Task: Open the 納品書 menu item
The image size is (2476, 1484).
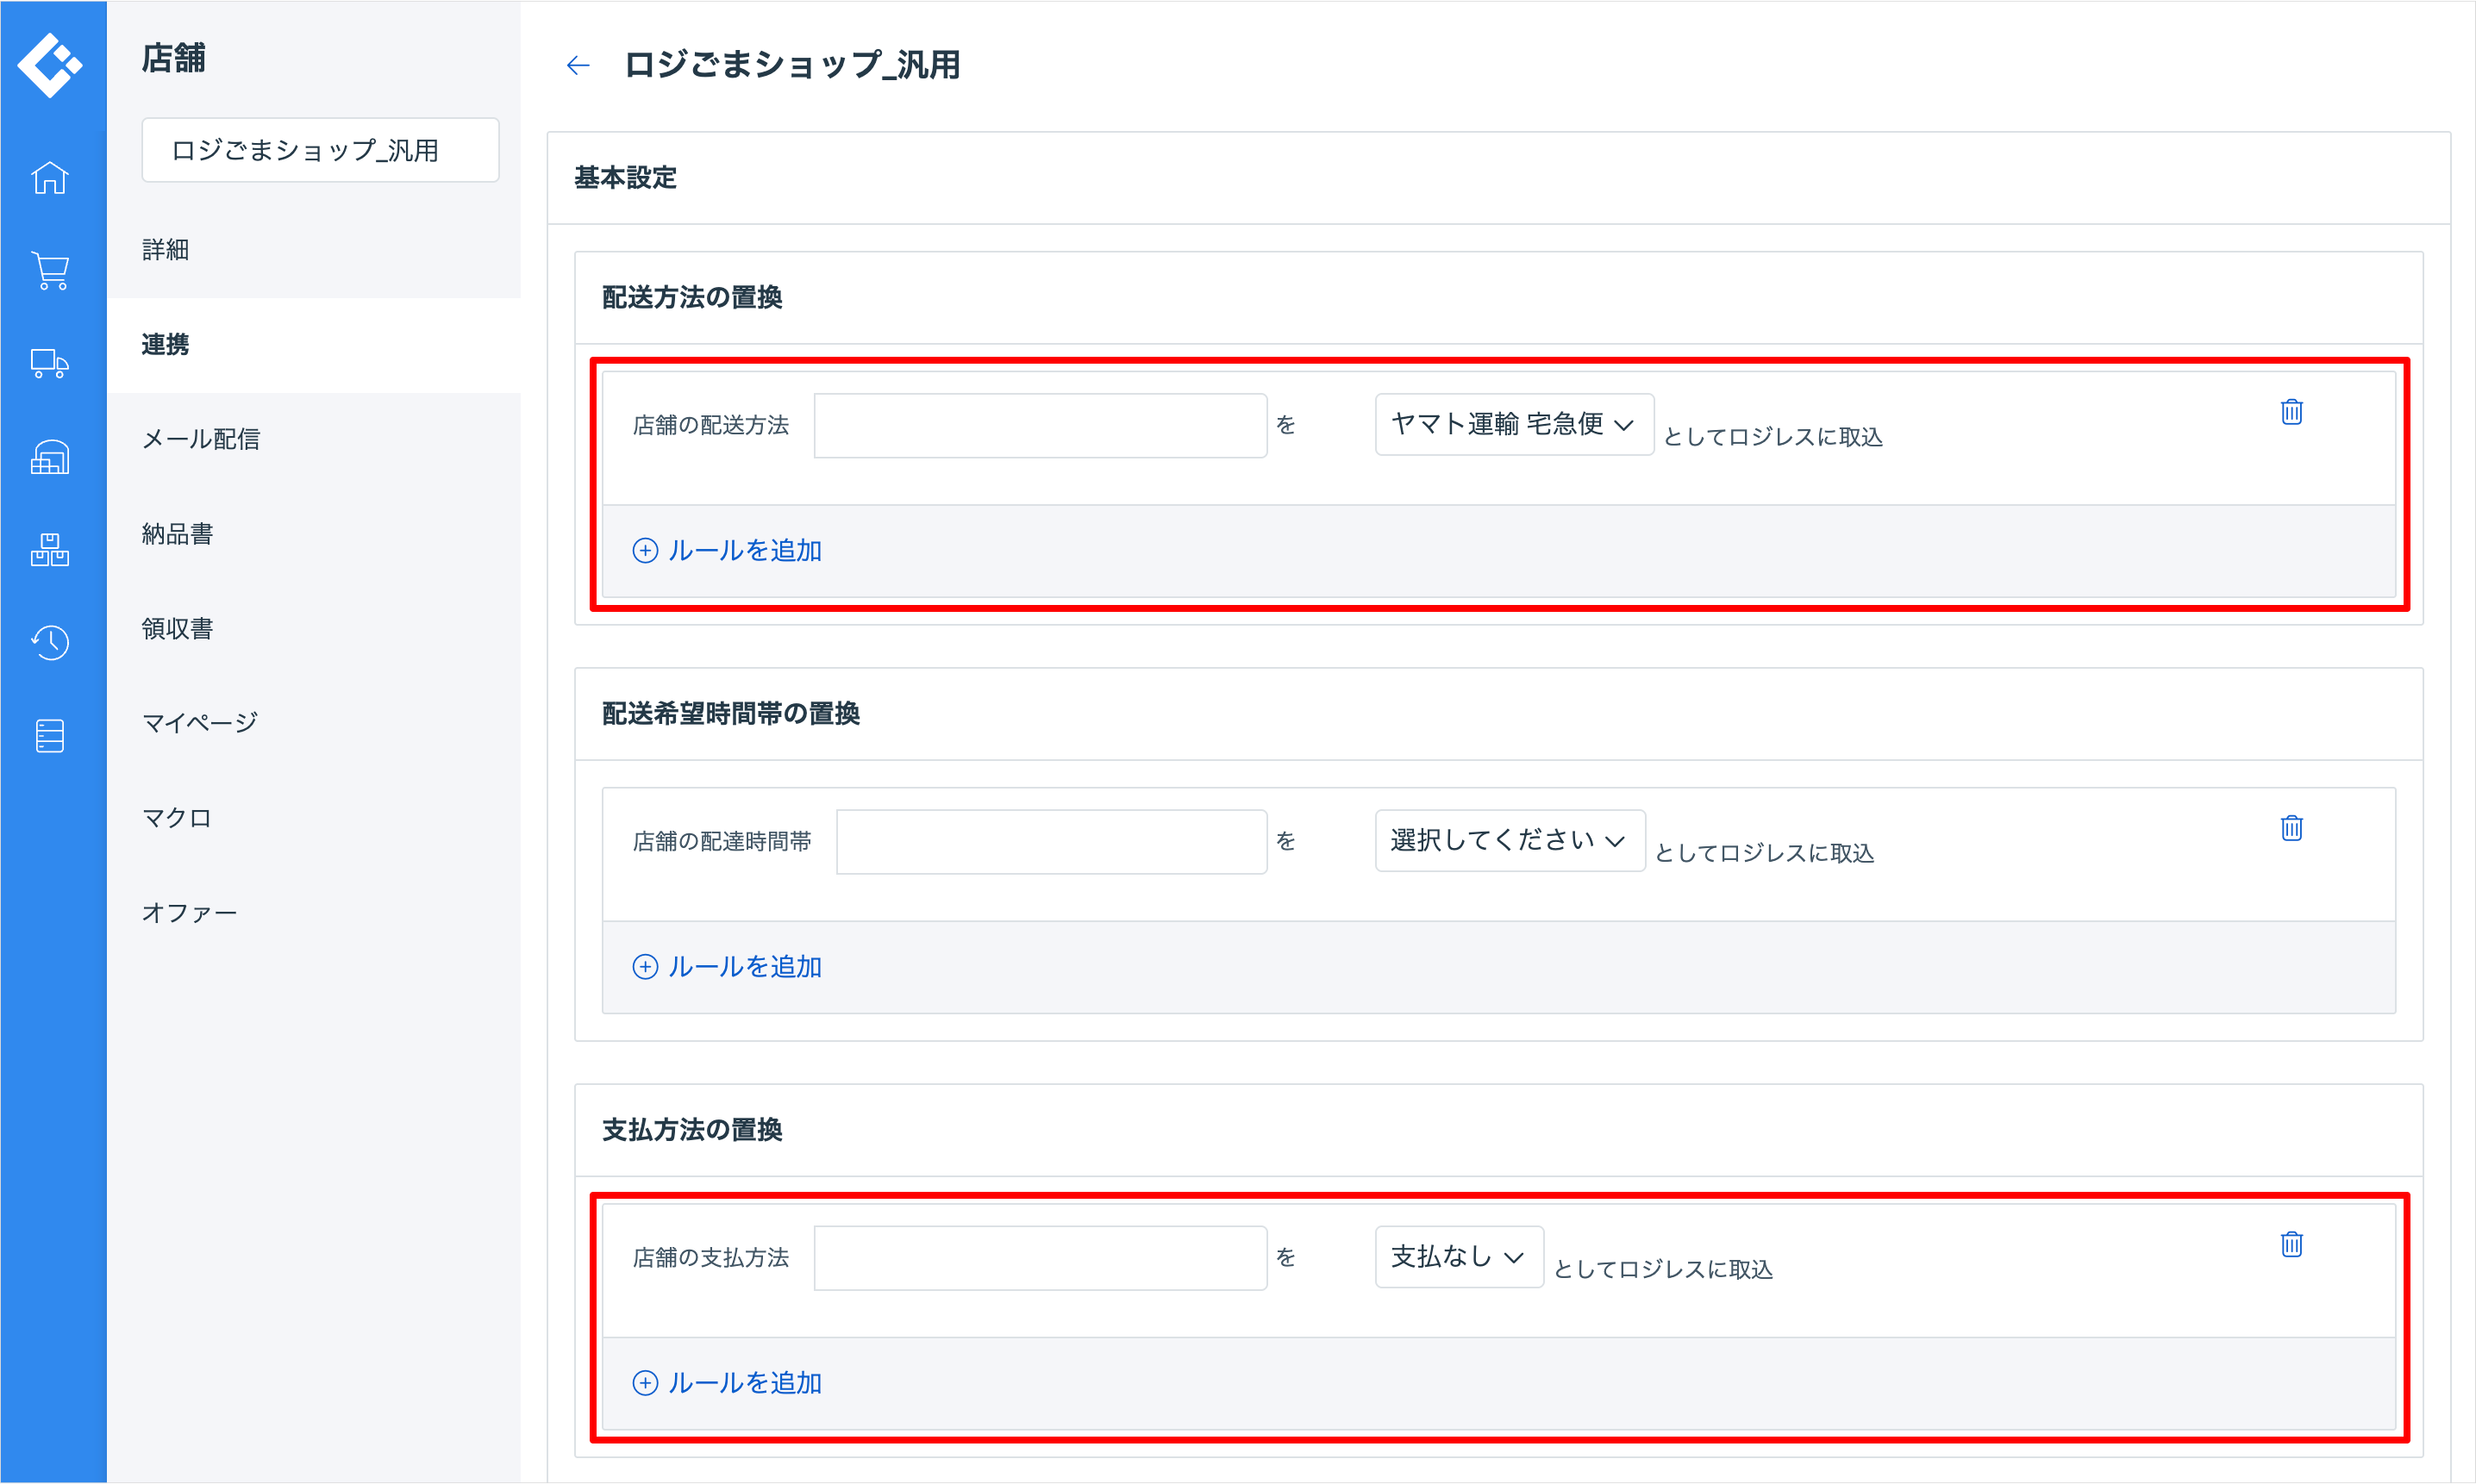Action: pos(177,534)
